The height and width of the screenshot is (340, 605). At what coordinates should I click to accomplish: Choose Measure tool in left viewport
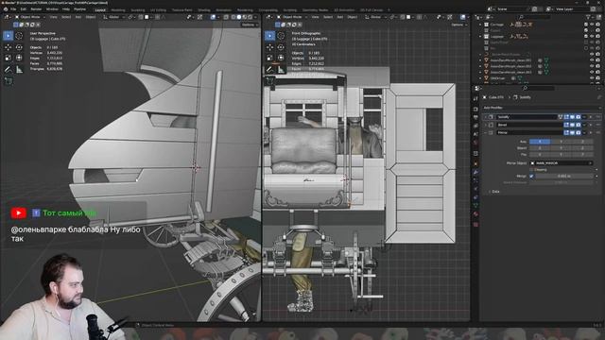[x=19, y=70]
